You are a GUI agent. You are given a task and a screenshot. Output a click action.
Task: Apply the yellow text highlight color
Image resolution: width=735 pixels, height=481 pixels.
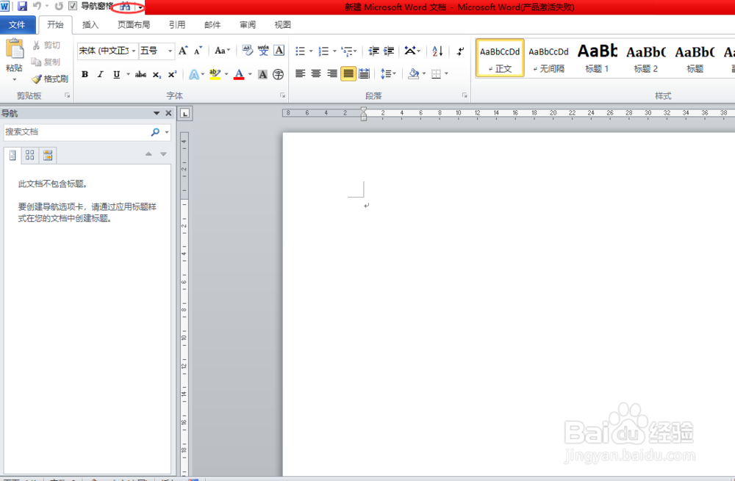point(215,74)
